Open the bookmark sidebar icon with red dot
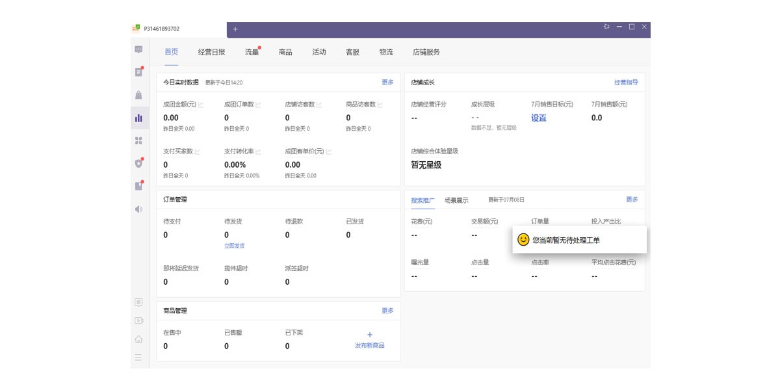Screen dimensions: 780x390 click(138, 186)
